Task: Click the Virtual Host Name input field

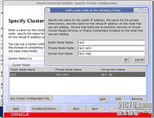Action: [111, 54]
